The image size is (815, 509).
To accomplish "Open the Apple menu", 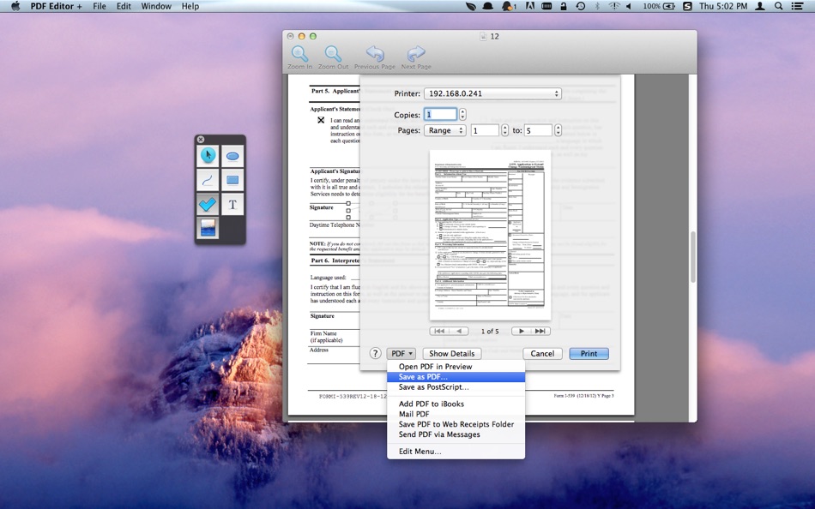I will [15, 6].
